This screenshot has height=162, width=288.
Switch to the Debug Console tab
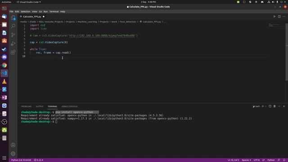pos(69,106)
